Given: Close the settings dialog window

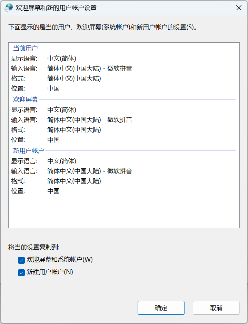Looking at the screenshot, I should tap(239, 7).
